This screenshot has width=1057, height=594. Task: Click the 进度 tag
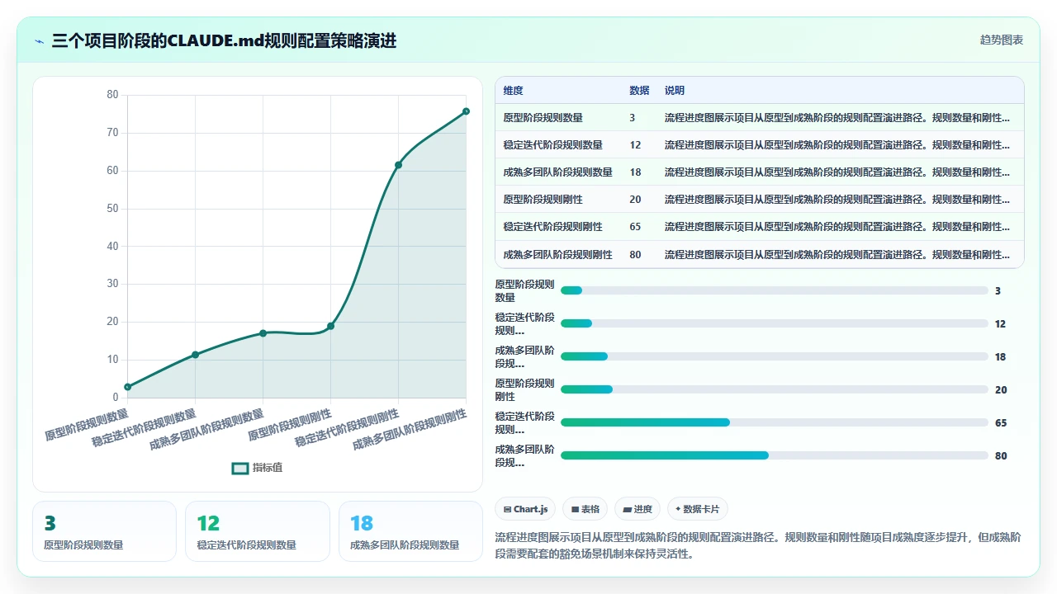tap(638, 509)
